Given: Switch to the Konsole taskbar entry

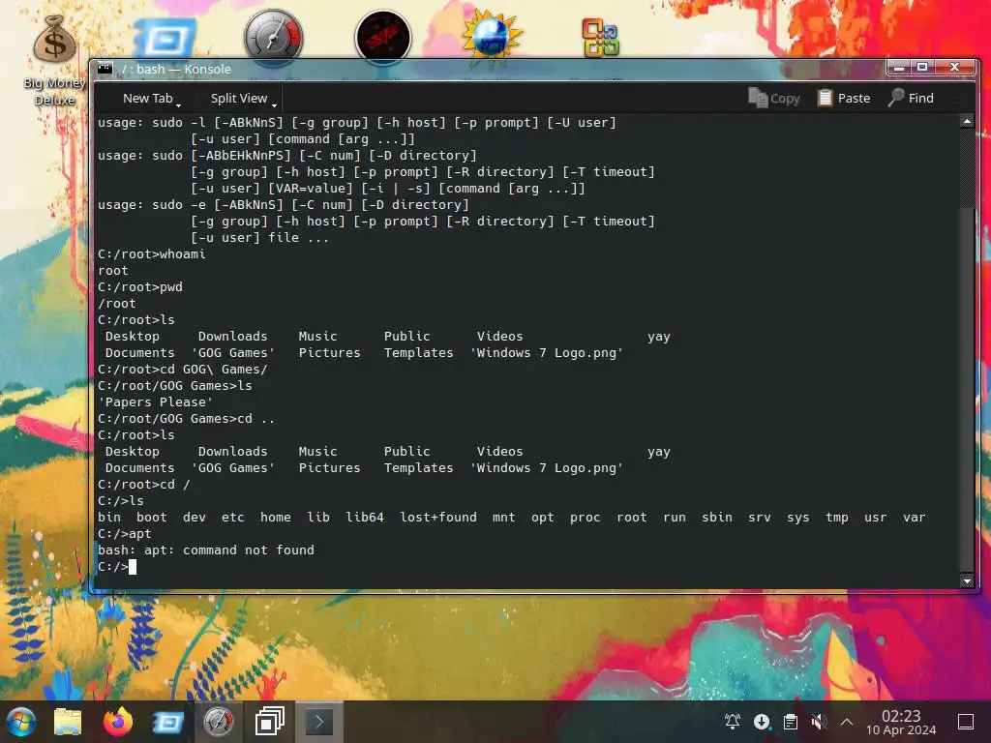Looking at the screenshot, I should click(x=319, y=722).
